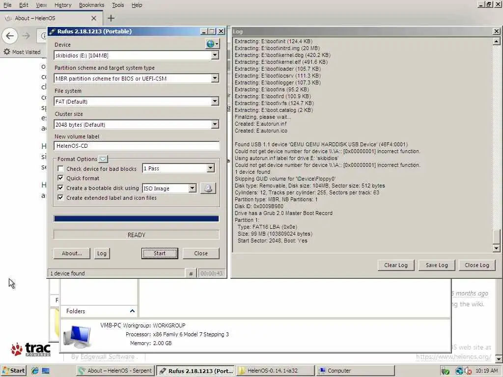This screenshot has height=377, width=503.
Task: Click the Most Visited gear icon
Action: tap(7, 52)
